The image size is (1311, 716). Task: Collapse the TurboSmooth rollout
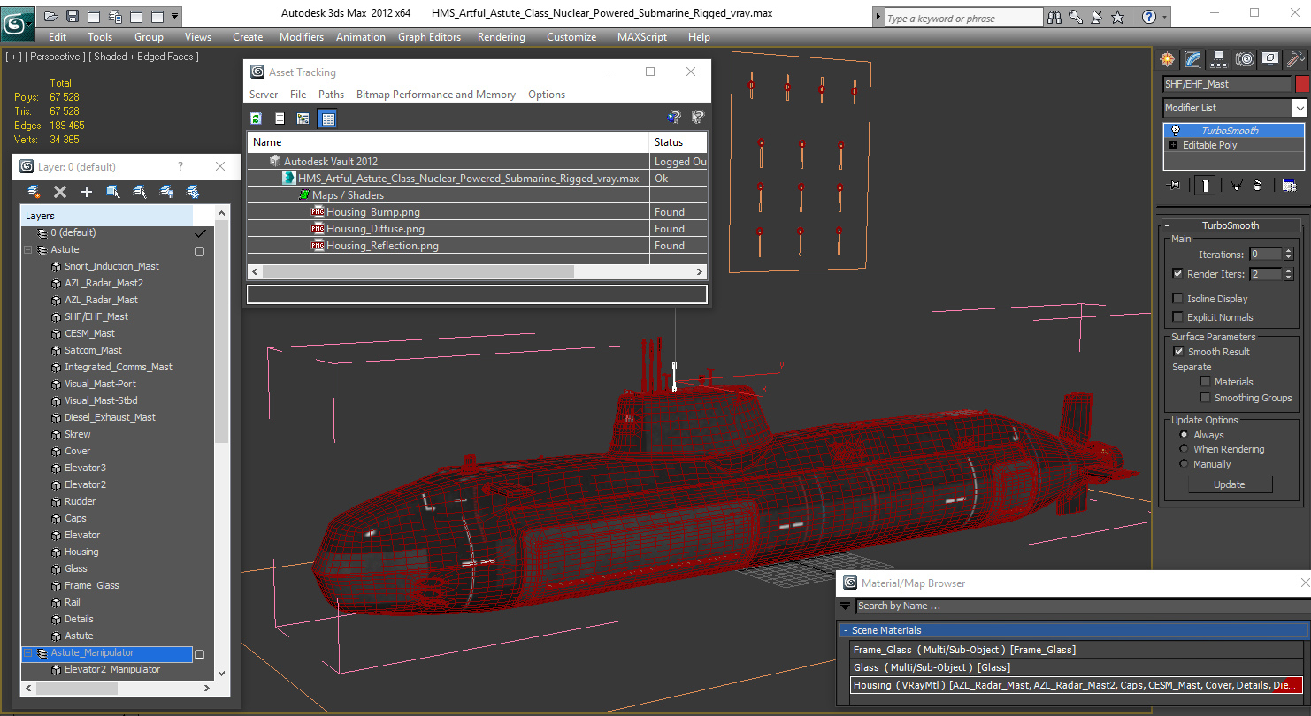point(1230,225)
